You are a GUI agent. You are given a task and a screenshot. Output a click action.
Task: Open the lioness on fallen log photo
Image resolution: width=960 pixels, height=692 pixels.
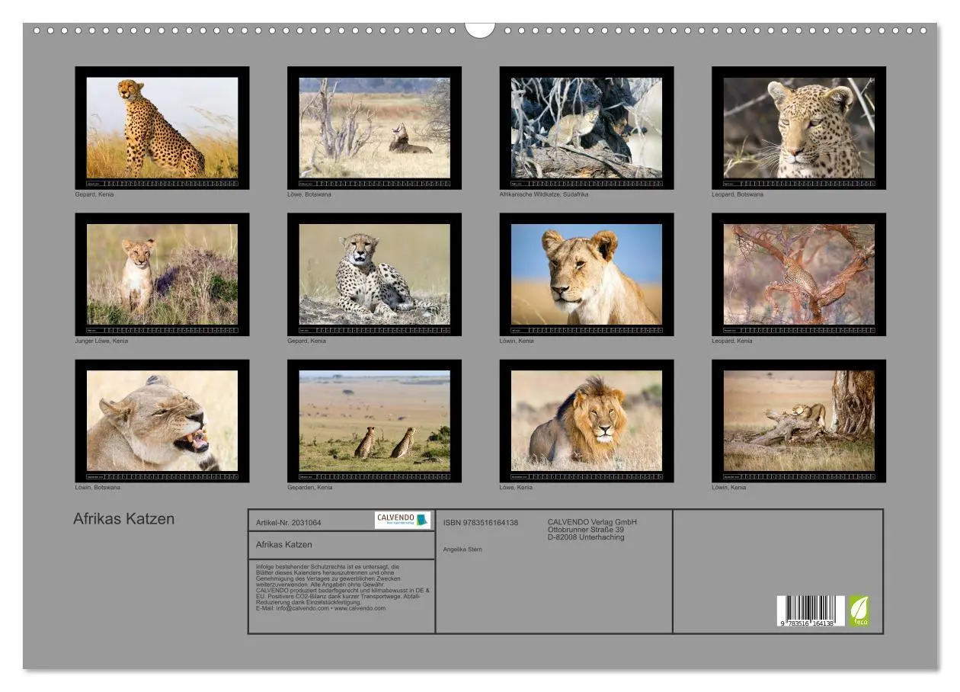798,421
